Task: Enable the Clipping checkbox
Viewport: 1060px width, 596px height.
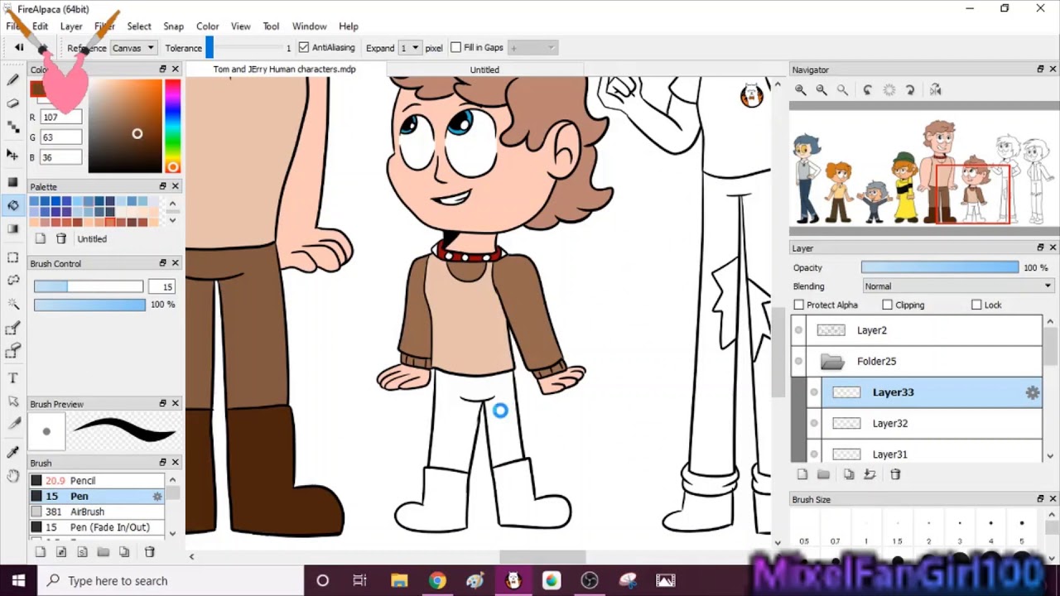Action: [887, 305]
